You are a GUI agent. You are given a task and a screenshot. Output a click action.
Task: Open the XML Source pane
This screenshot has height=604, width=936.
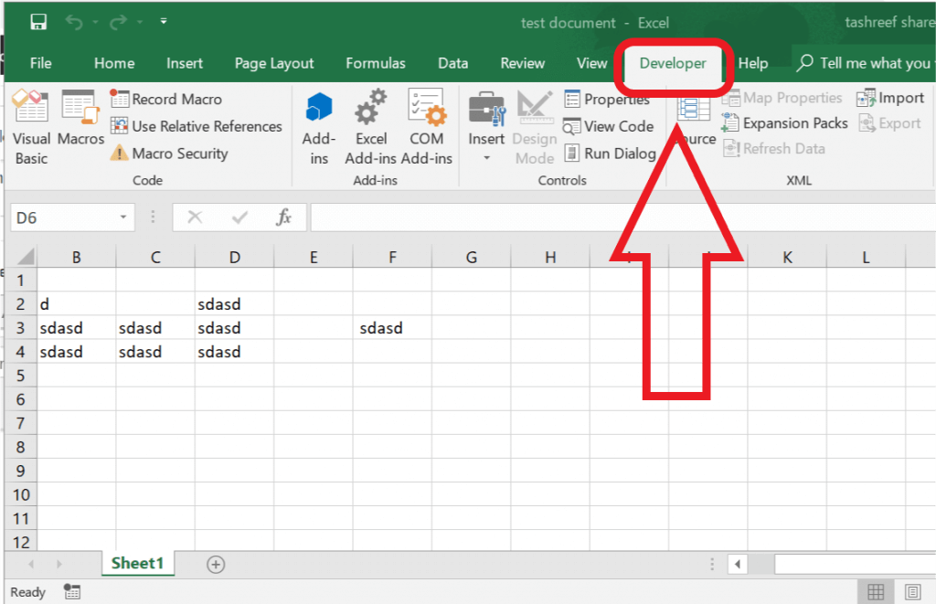(695, 122)
